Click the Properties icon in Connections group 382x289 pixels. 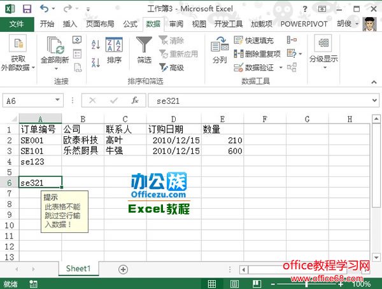coord(77,53)
